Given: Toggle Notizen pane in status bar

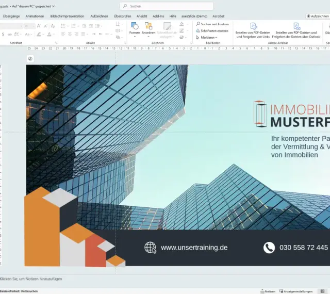Looking at the screenshot, I should click(x=268, y=291).
